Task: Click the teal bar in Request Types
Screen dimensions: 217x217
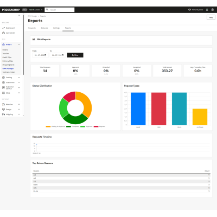Action: point(180,108)
